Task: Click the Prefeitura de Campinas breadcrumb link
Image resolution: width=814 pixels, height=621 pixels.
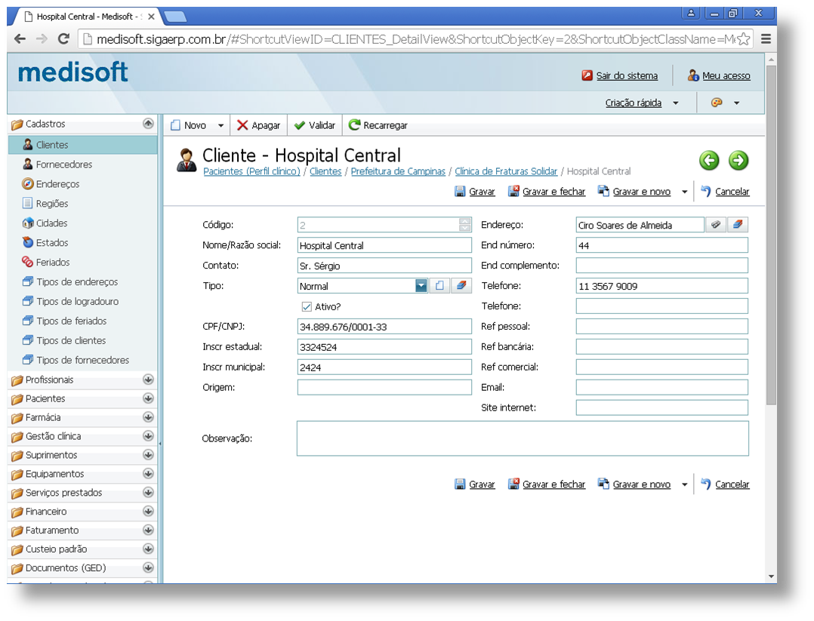Action: [398, 171]
